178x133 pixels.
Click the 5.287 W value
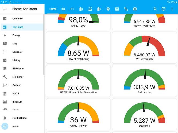coord(144,120)
